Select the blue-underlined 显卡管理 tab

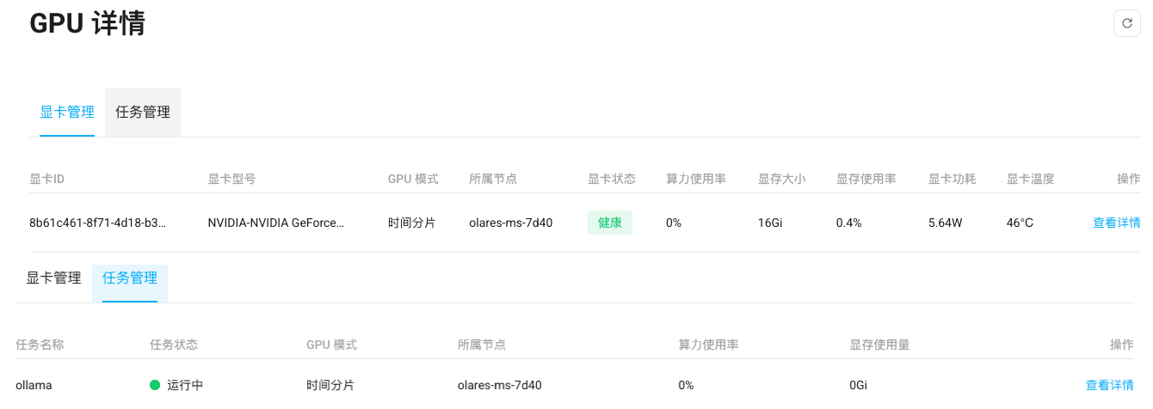coord(67,112)
